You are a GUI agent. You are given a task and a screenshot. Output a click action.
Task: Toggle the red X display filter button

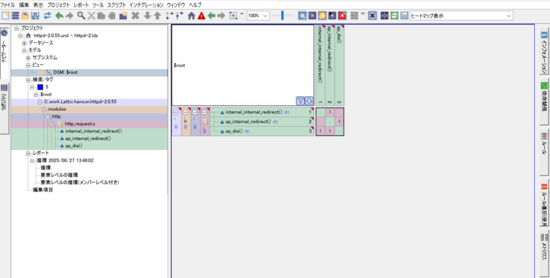tap(342, 16)
